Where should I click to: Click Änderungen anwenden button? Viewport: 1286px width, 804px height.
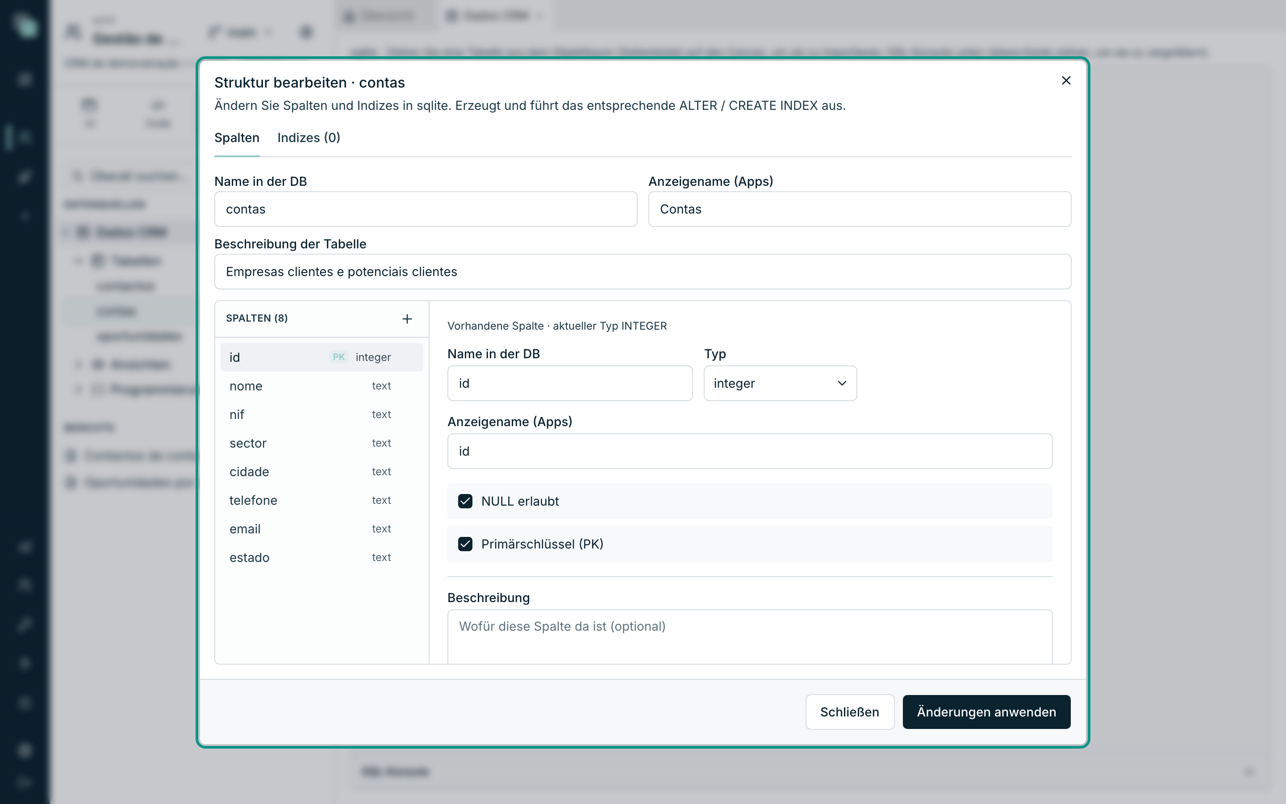coord(986,712)
